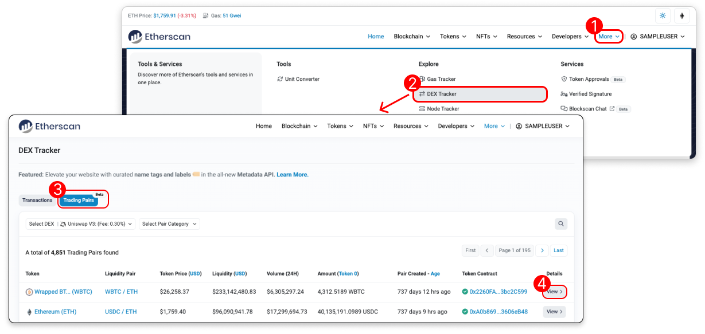Go to next page arrow in pagination
Viewport: 705px width, 334px height.
click(x=542, y=250)
